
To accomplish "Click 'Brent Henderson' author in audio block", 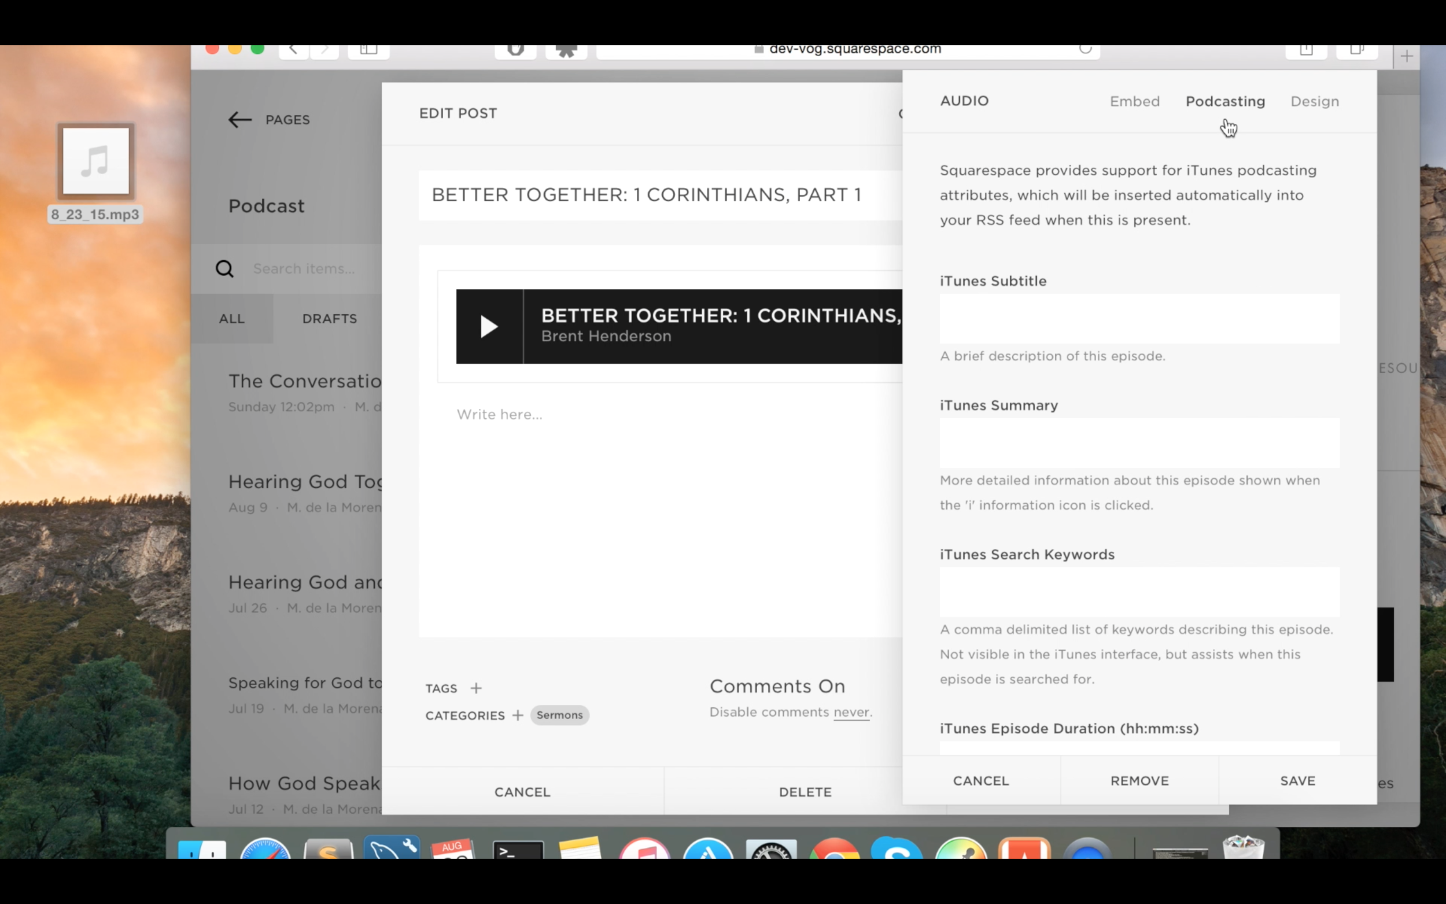I will coord(606,336).
